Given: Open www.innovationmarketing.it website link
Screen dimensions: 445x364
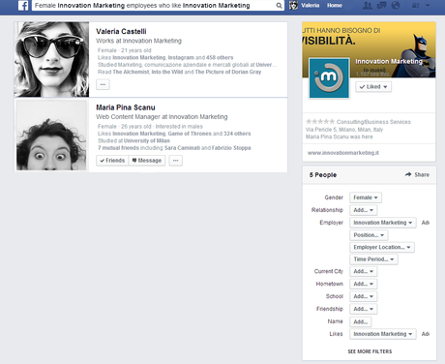Looking at the screenshot, I should 343,153.
